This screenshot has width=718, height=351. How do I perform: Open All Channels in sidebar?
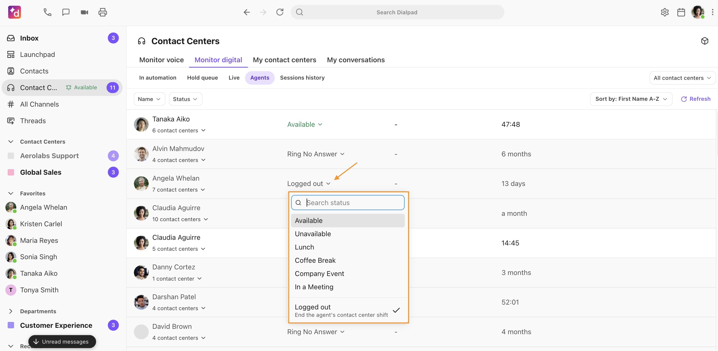click(x=62, y=104)
